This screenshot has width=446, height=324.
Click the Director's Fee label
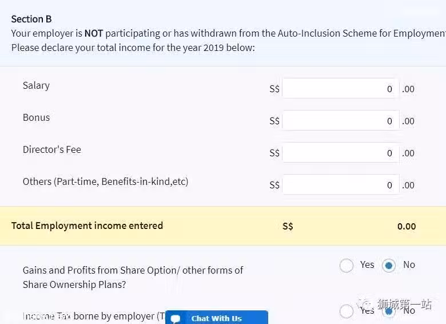(52, 149)
